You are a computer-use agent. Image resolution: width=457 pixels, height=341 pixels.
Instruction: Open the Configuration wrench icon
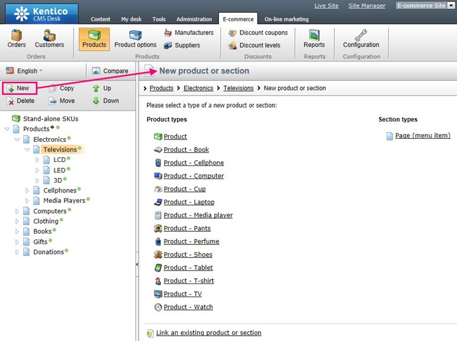[361, 35]
